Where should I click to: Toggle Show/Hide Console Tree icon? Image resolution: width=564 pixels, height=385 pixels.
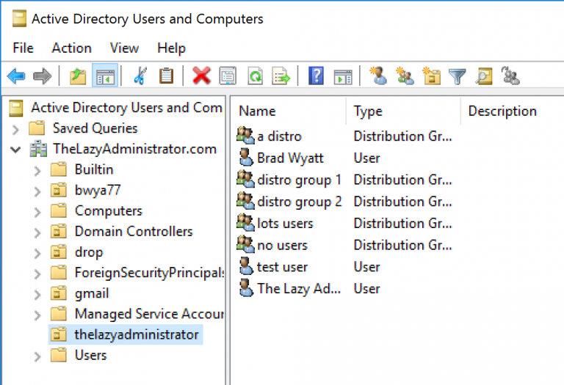tap(105, 76)
